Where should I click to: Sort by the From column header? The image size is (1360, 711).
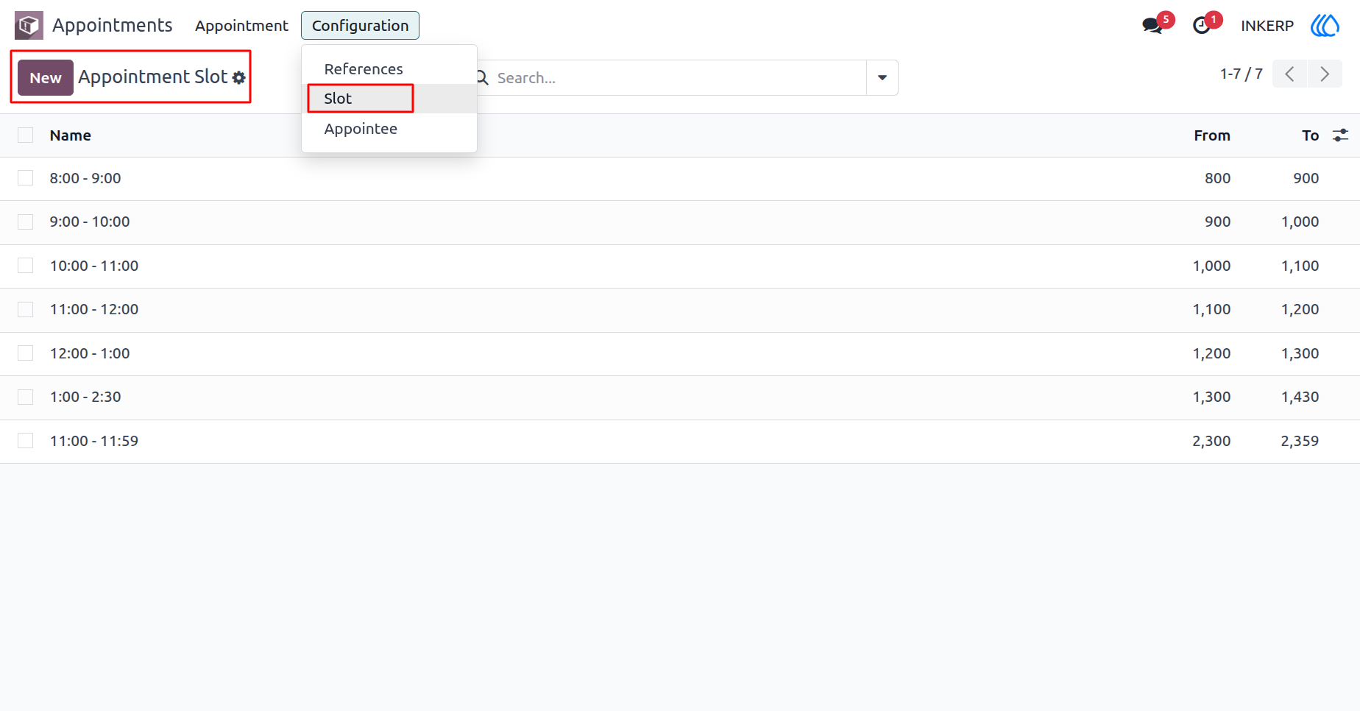tap(1212, 135)
